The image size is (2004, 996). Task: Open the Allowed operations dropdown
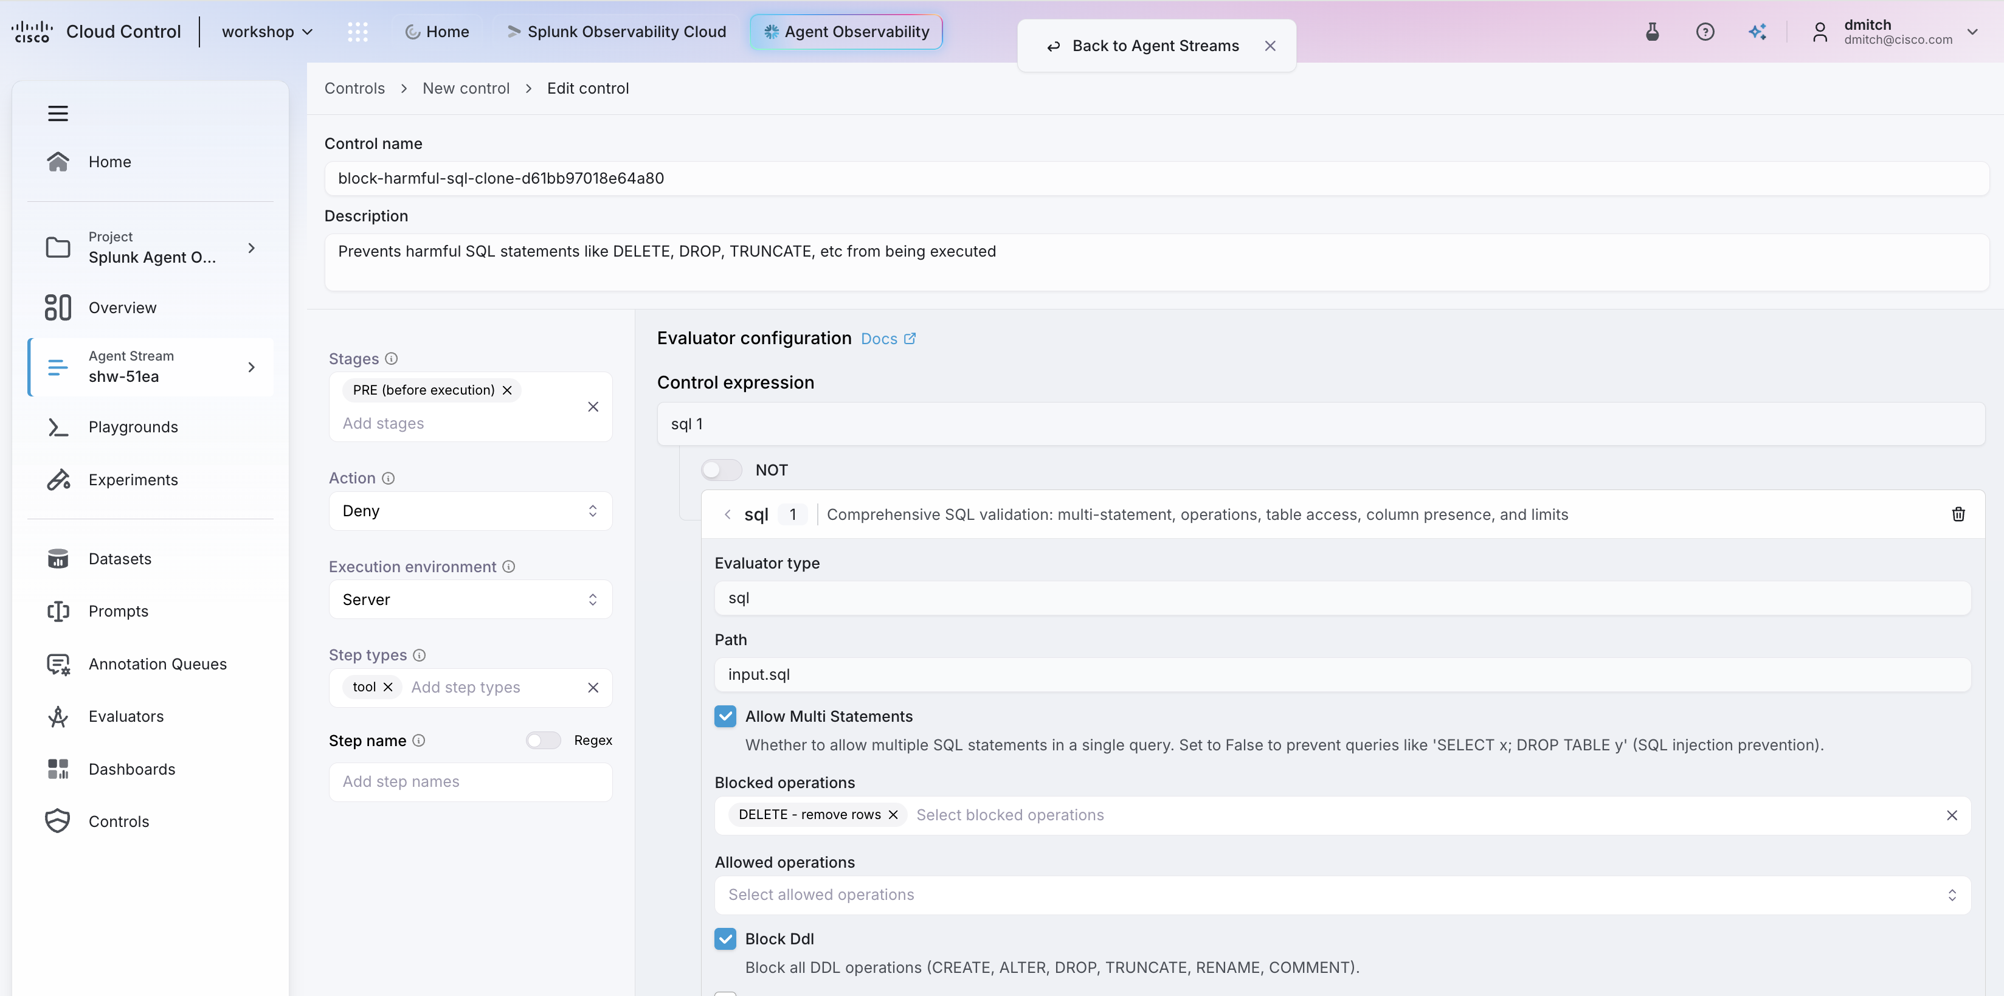(x=1342, y=895)
